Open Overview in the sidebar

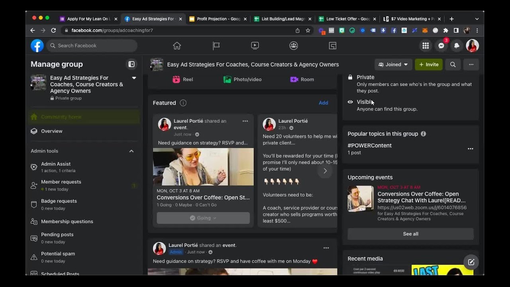[x=84, y=131]
